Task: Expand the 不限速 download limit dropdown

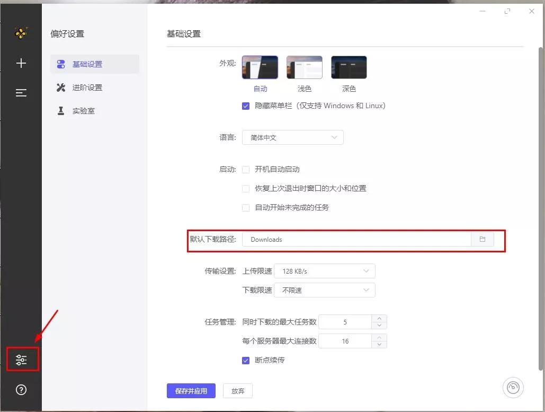Action: pyautogui.click(x=325, y=290)
